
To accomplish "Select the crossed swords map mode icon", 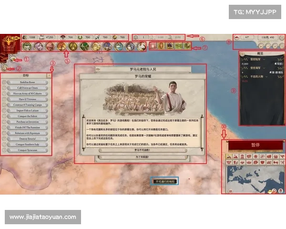I will click(x=282, y=162).
